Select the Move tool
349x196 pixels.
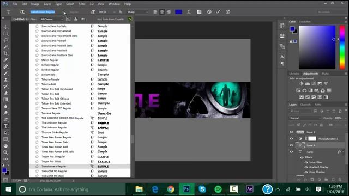(x=5, y=27)
